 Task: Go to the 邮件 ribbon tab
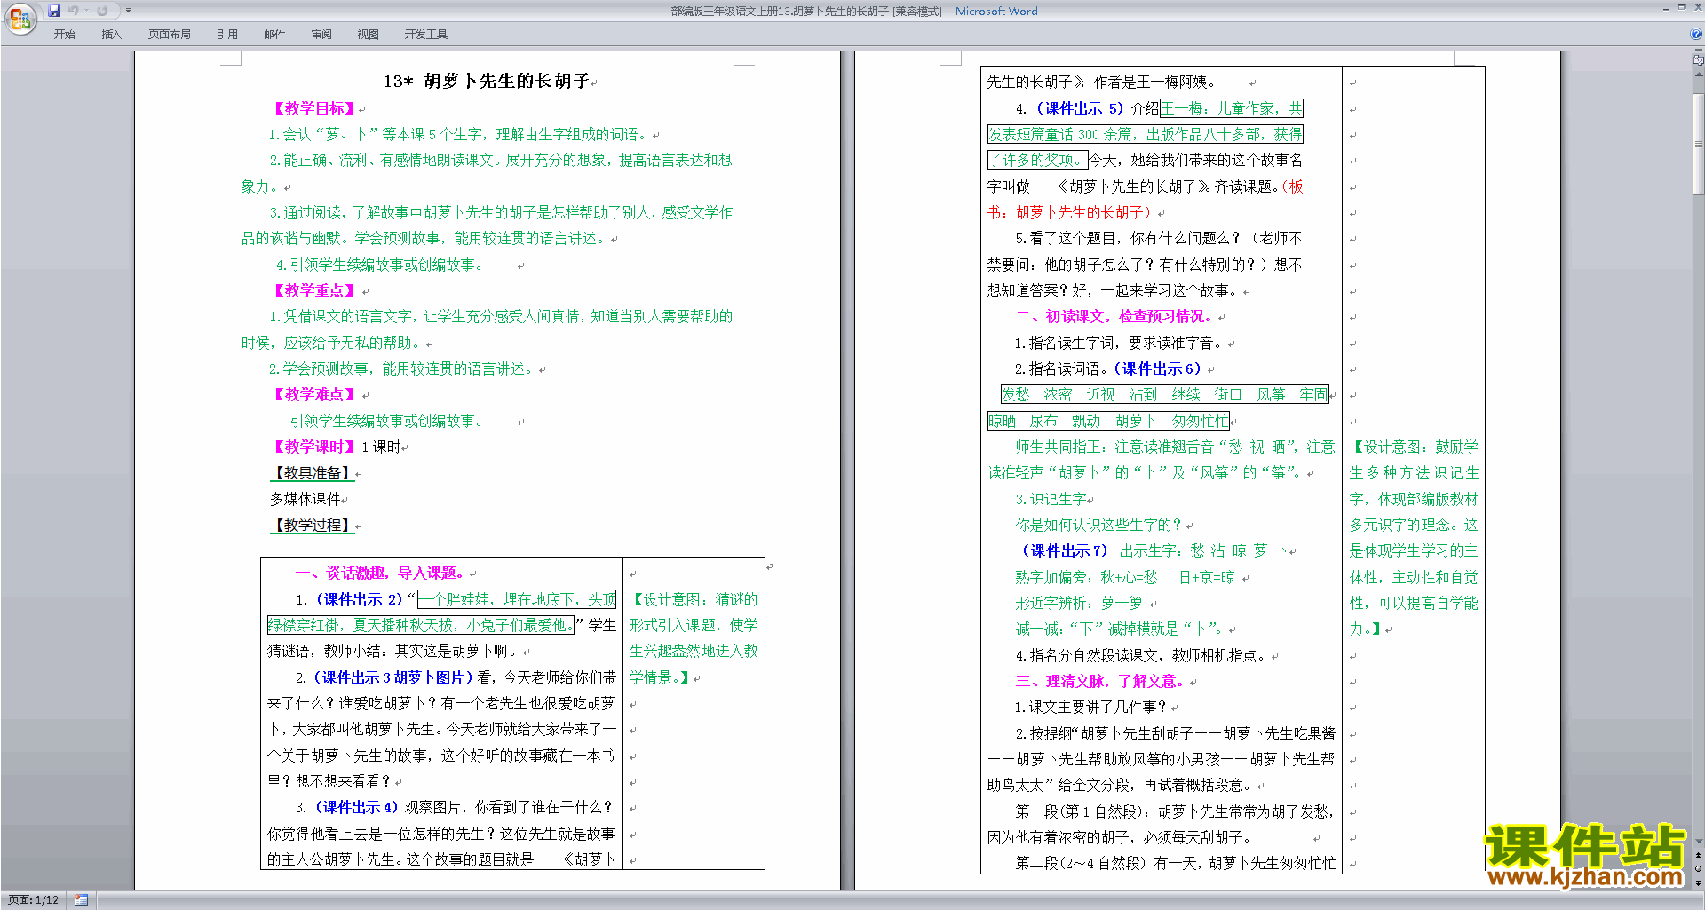pyautogui.click(x=274, y=35)
